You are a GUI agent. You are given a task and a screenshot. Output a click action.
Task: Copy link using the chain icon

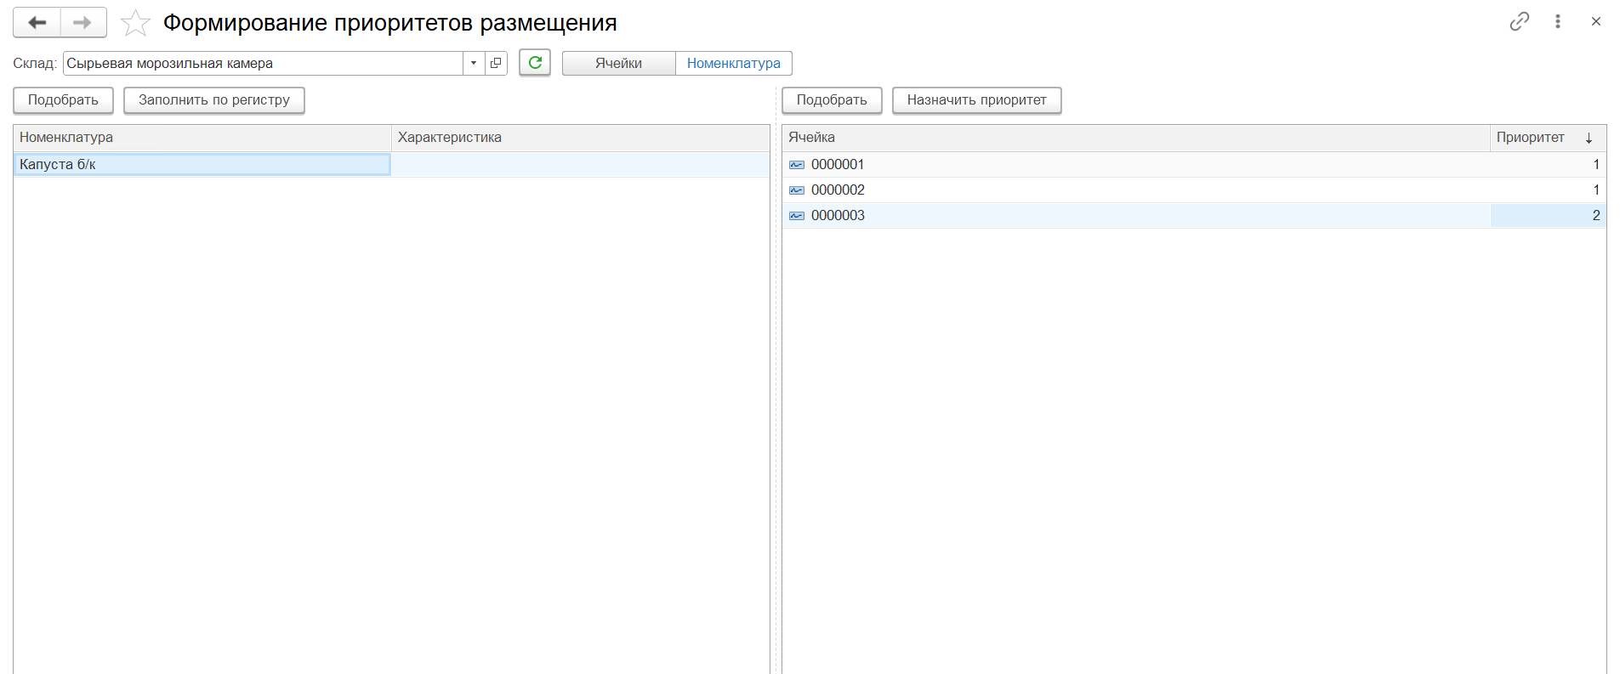tap(1519, 22)
